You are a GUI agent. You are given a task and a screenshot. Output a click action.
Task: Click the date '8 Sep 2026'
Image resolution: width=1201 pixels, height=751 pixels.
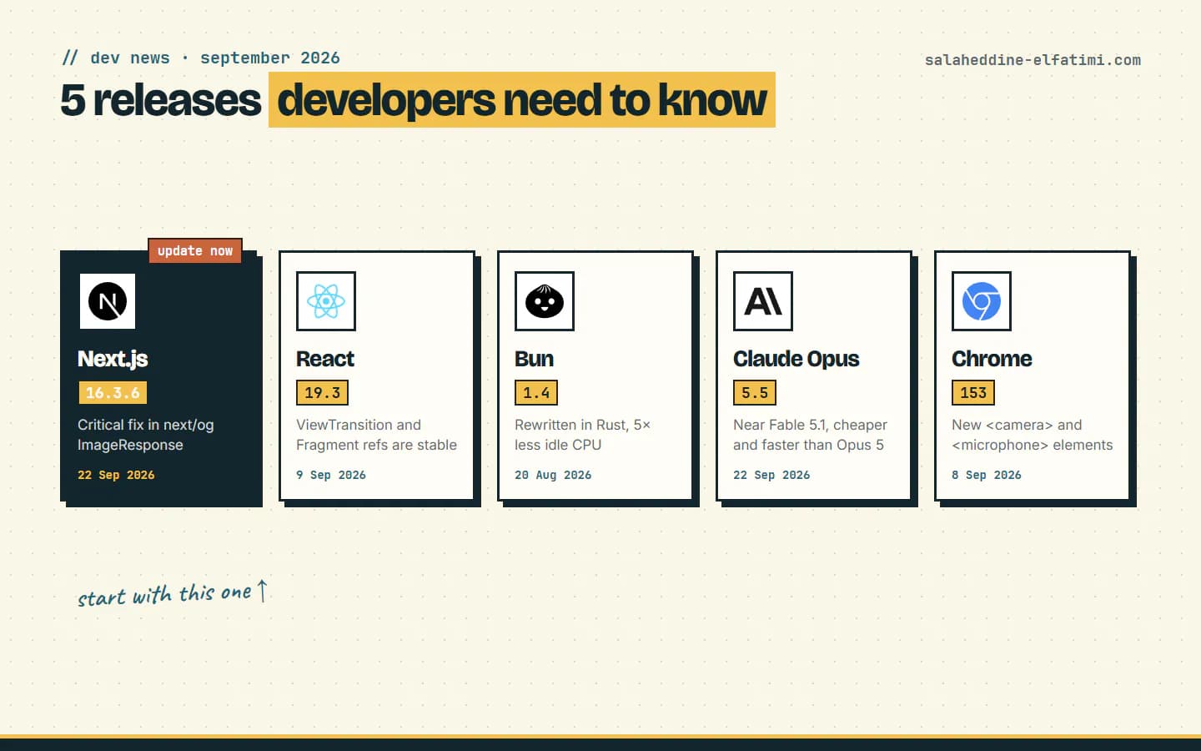click(x=987, y=475)
